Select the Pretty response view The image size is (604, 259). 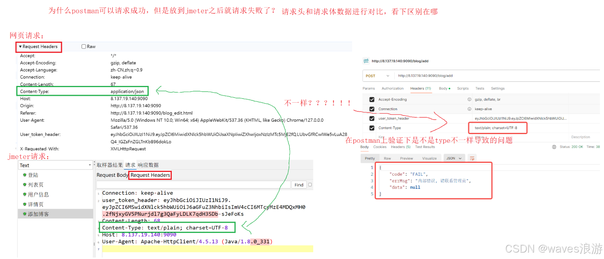[x=370, y=158]
